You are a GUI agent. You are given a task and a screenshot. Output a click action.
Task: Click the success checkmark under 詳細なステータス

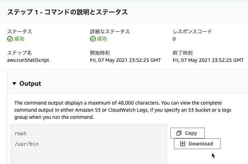tap(93, 39)
